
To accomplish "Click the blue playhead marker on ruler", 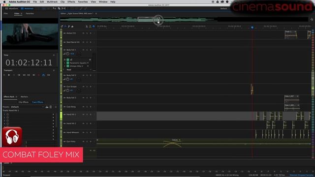I will (x=252, y=28).
